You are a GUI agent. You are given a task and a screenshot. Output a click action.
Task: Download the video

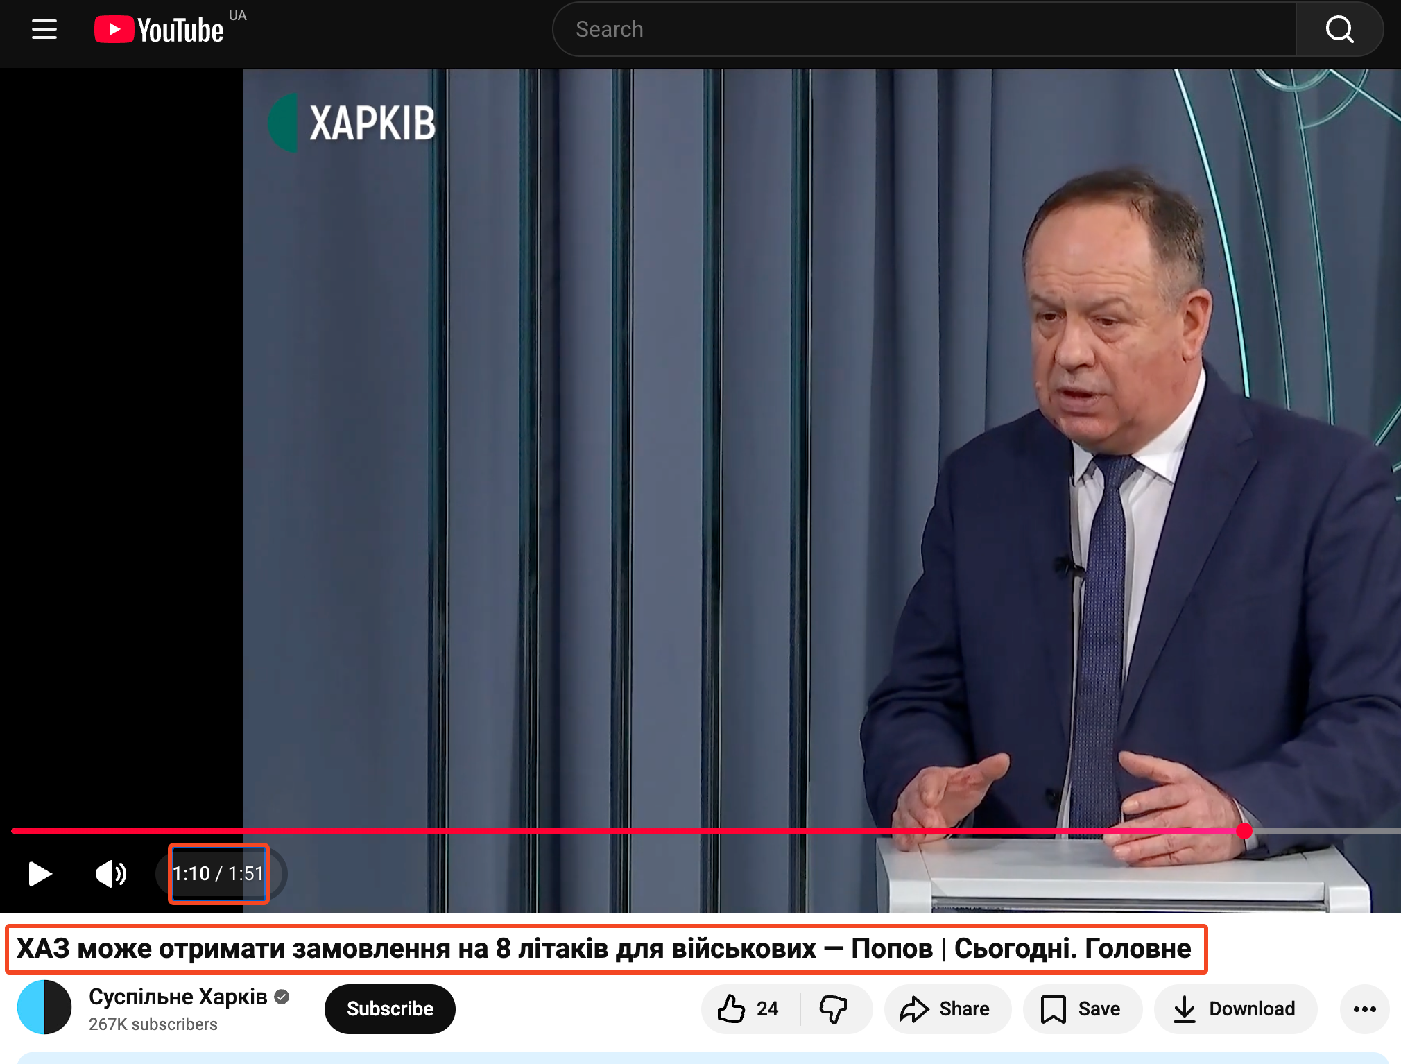click(x=1235, y=1009)
